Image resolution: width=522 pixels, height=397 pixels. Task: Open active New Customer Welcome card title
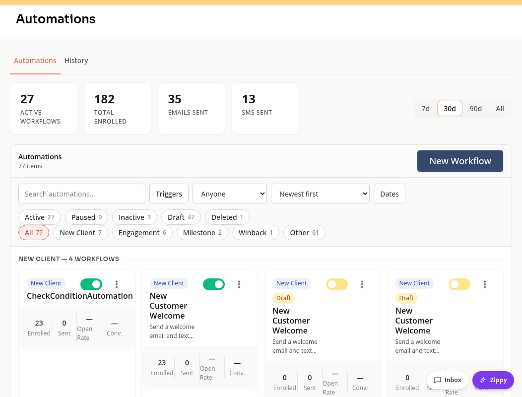click(x=168, y=306)
